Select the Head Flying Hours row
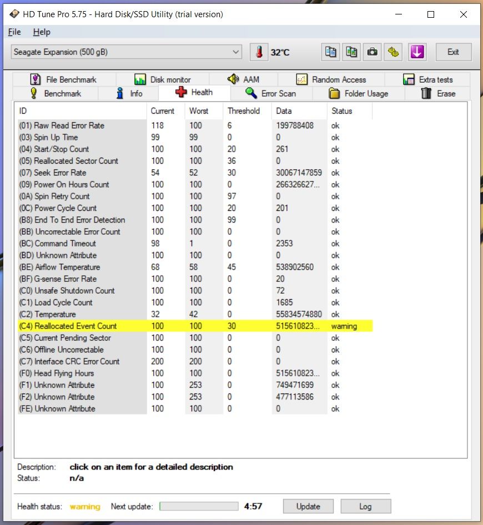Image resolution: width=483 pixels, height=525 pixels. click(x=195, y=373)
